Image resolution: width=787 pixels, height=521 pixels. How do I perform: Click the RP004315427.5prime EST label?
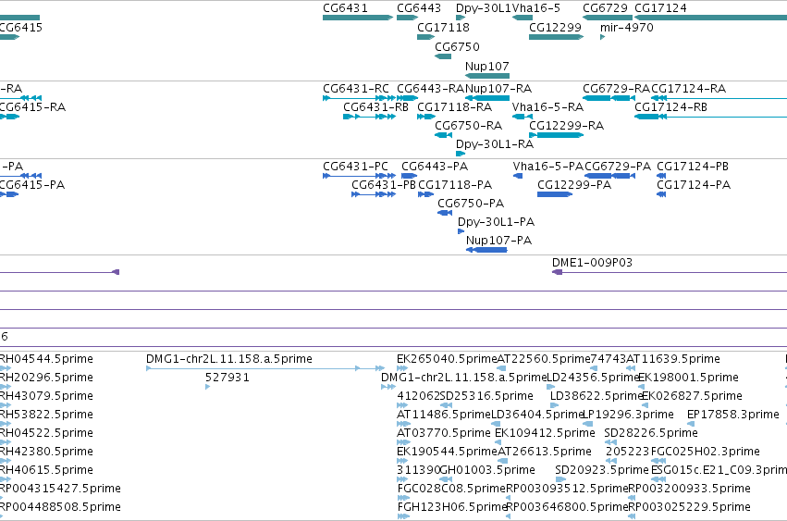[x=60, y=489]
